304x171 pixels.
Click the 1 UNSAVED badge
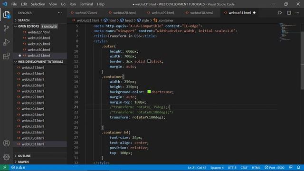pos(49,27)
